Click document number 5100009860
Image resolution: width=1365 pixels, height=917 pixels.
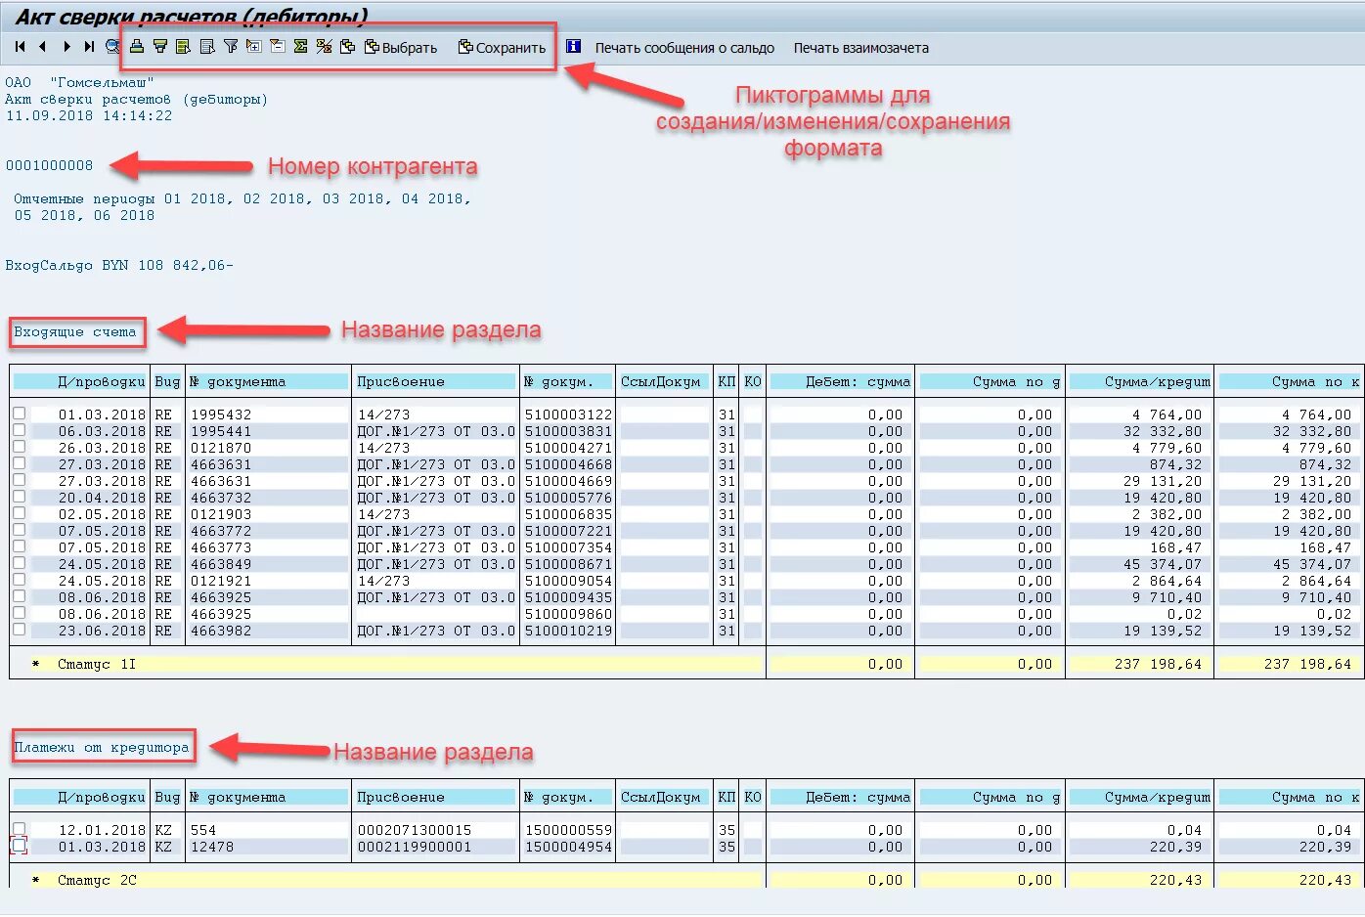[568, 614]
